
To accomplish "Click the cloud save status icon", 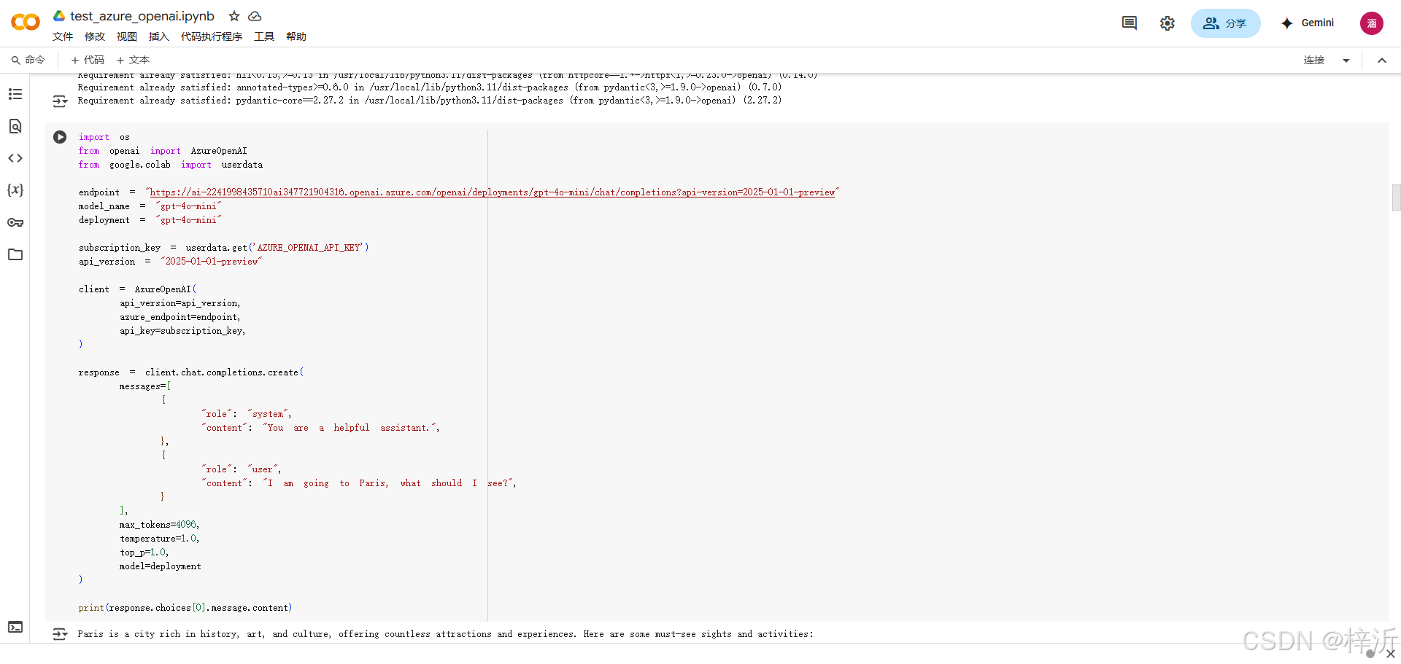I will click(255, 16).
